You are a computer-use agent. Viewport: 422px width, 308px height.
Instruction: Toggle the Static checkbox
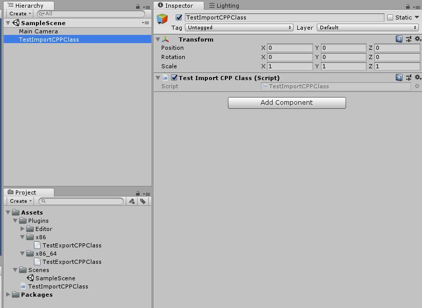(x=390, y=17)
